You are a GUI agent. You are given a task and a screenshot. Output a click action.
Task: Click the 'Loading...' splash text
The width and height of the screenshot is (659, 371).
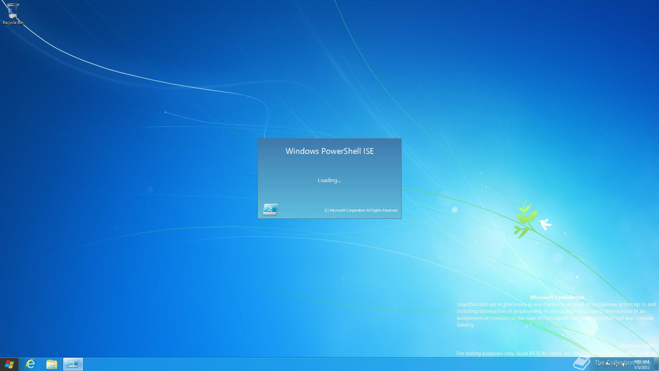(x=329, y=180)
